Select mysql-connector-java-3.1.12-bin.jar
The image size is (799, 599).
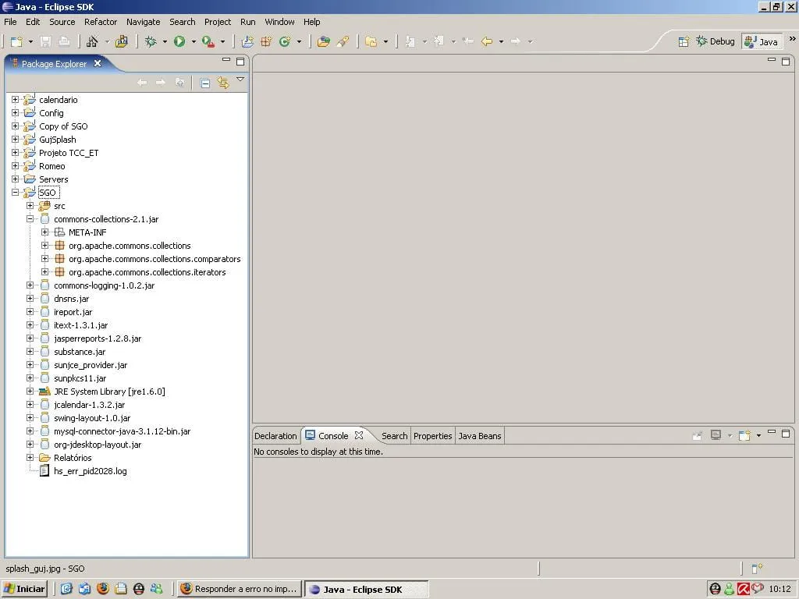pos(122,431)
